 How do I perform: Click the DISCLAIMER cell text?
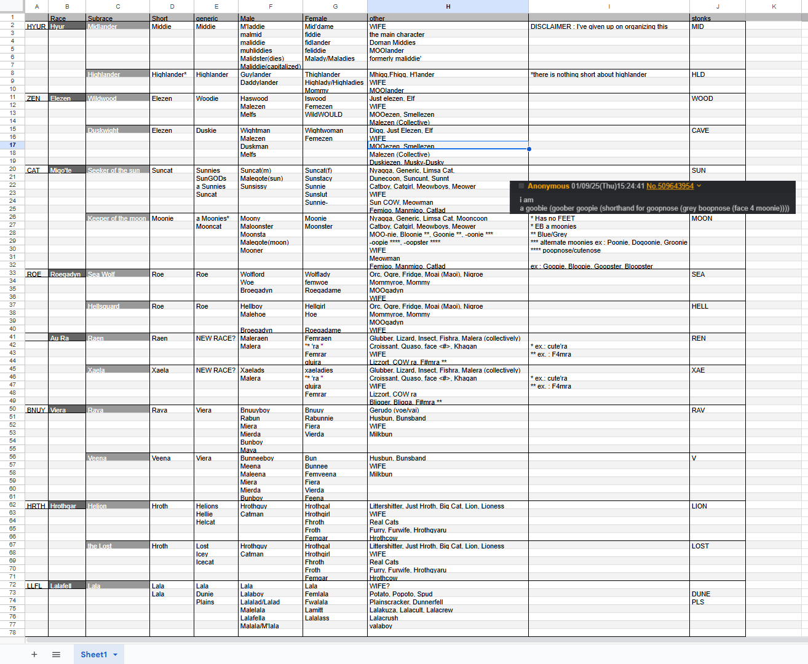pos(599,26)
